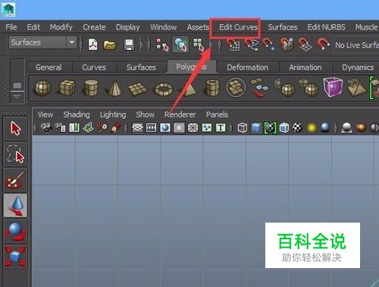The height and width of the screenshot is (287, 379).
Task: Click the purple cube shelf icon
Action: (x=333, y=87)
